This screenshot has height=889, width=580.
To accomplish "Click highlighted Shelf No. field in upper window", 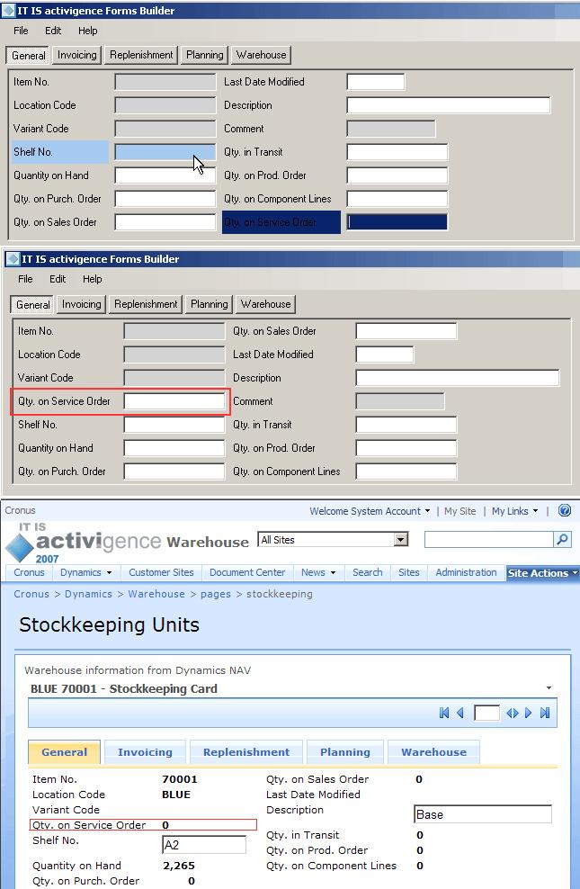I will (x=165, y=152).
